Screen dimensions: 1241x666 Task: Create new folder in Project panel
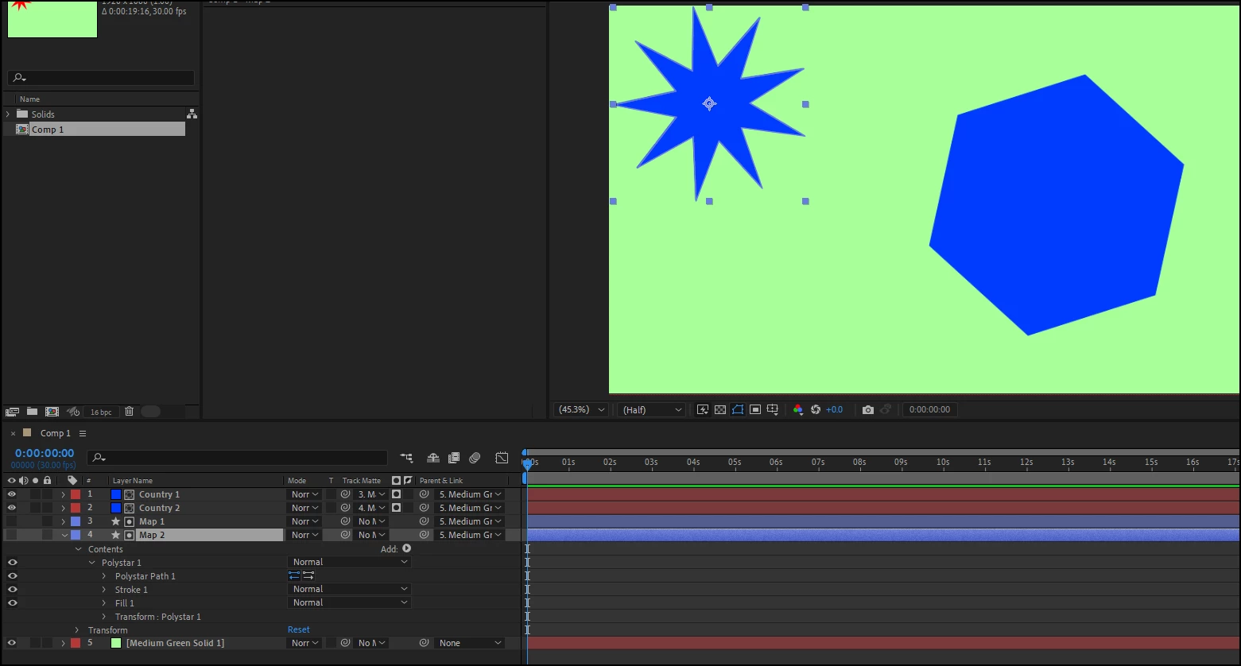coord(32,412)
